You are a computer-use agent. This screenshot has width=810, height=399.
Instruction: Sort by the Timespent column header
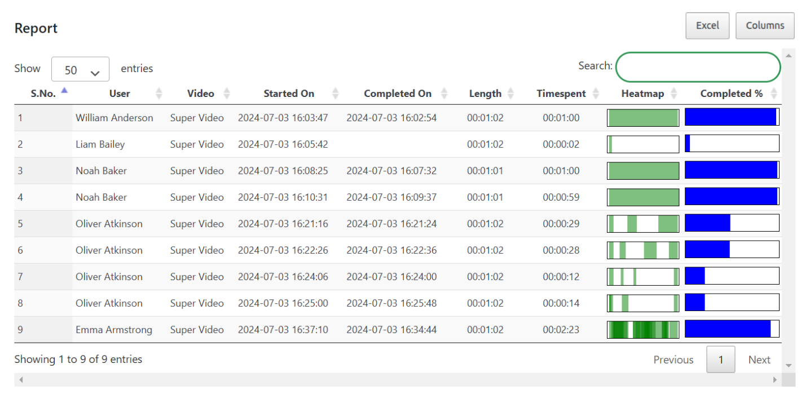pos(561,94)
